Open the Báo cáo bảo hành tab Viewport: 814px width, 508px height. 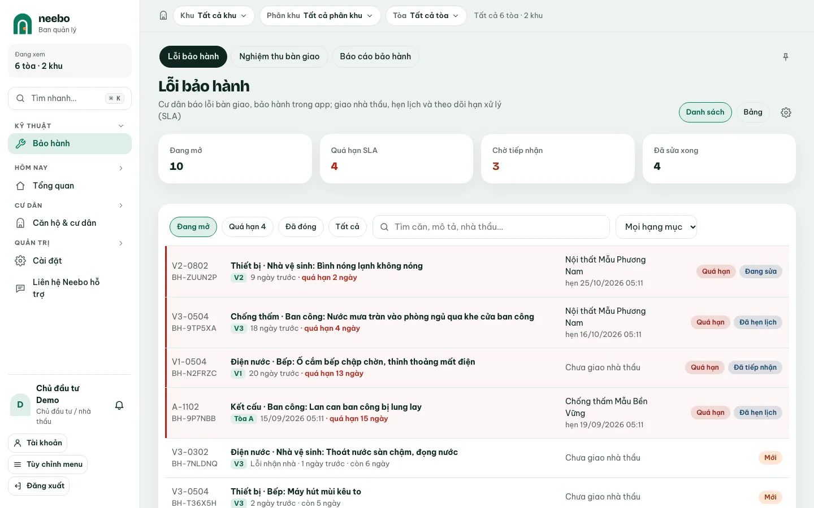(375, 56)
